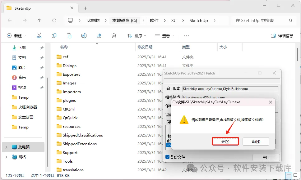Click the sidebar vertical scrollbar

click(x=47, y=123)
